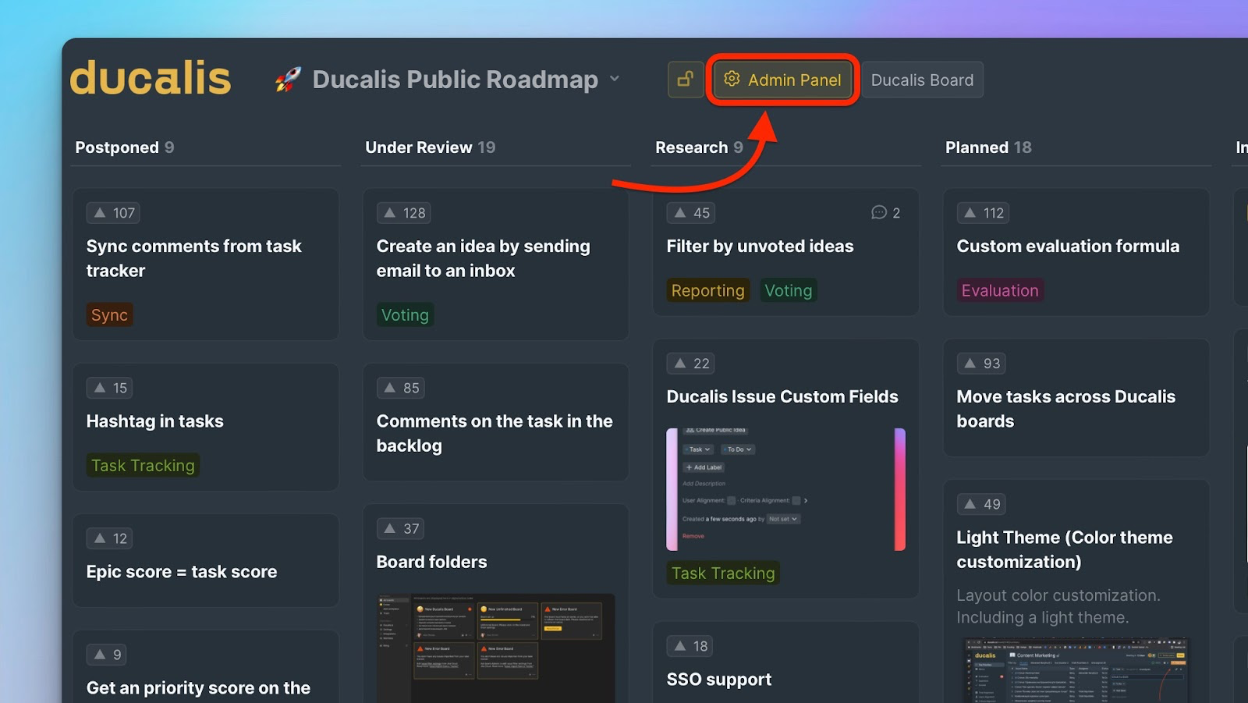Upvote 'Epic score = task score' (12)
The height and width of the screenshot is (703, 1248).
coord(110,538)
